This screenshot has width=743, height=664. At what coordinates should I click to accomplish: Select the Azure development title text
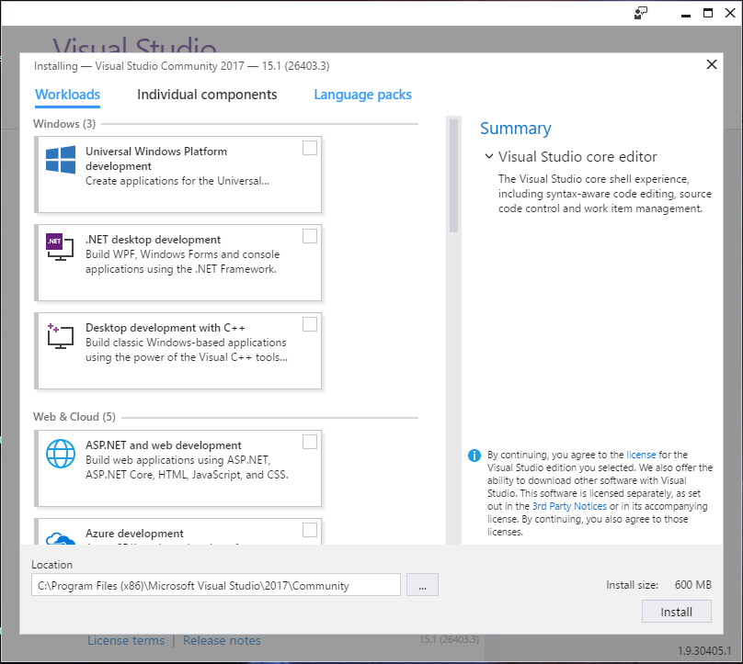(x=134, y=533)
